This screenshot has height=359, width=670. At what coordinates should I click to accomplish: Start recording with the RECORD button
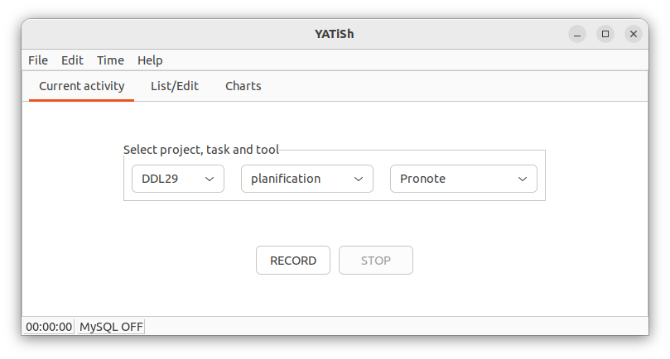pos(293,261)
